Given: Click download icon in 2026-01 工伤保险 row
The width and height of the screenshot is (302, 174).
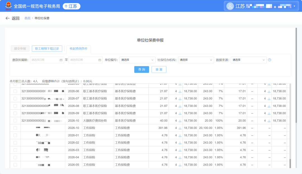Looking at the screenshot, I should (x=180, y=136).
